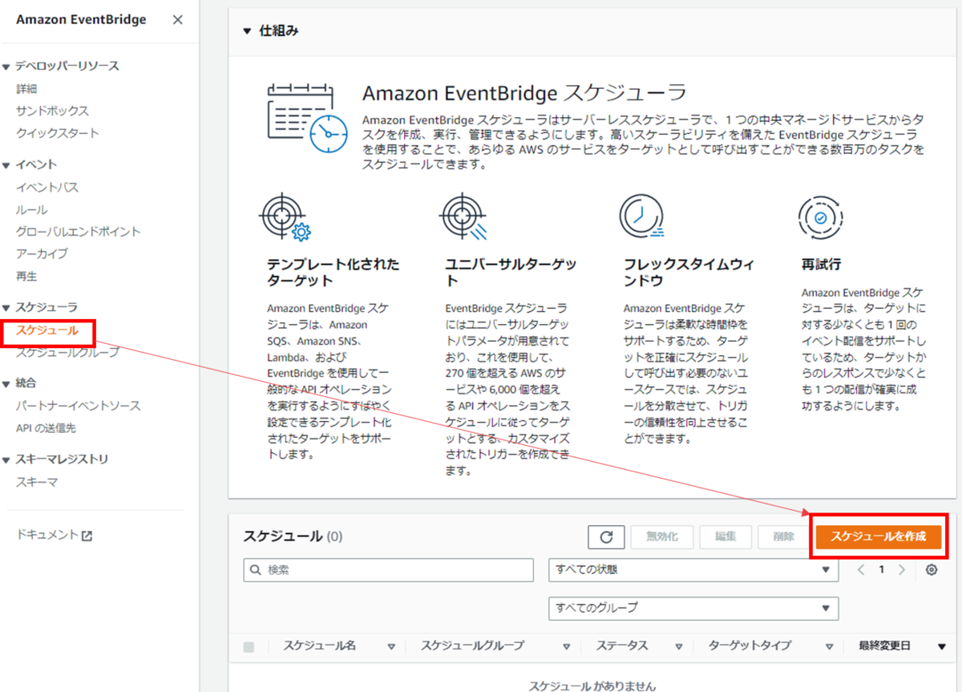This screenshot has height=692, width=962.
Task: Click the フレックスタイムウィンドウ clock icon
Action: 641,214
